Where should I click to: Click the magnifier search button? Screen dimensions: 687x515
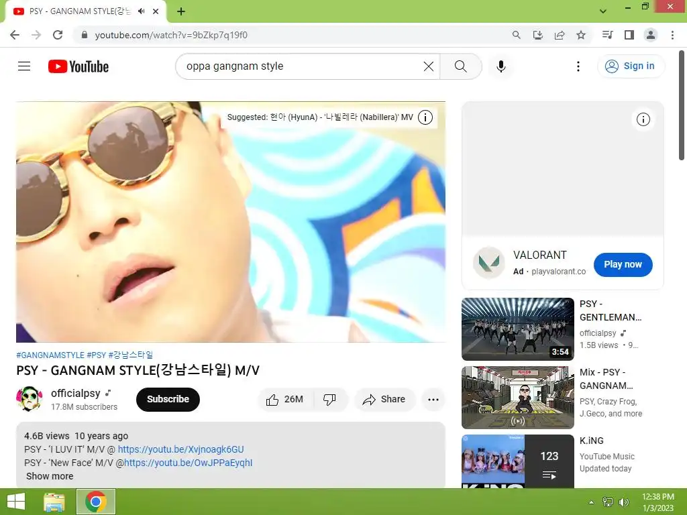coord(460,66)
